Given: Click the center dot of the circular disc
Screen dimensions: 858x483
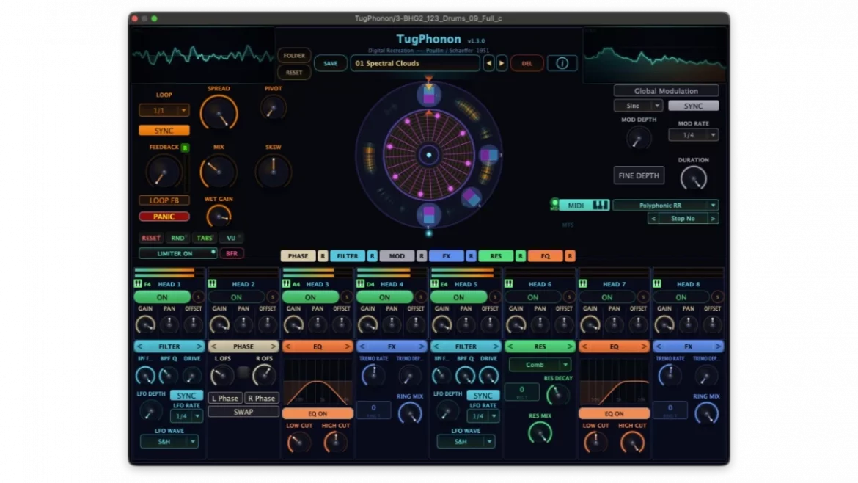Looking at the screenshot, I should pos(429,155).
